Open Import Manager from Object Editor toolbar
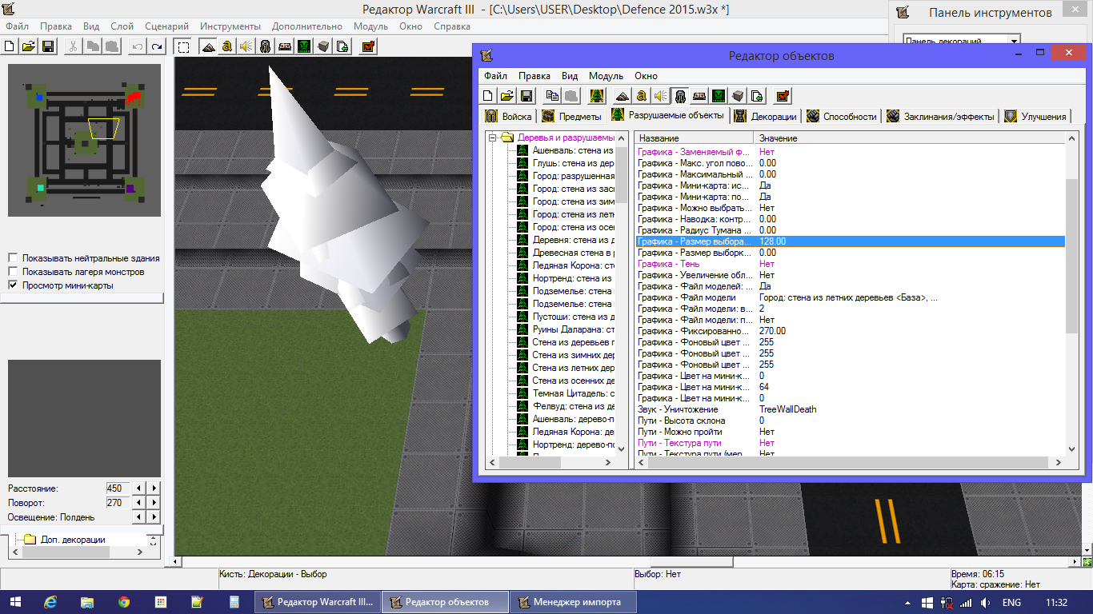Screen dimensions: 1093x614 pos(757,96)
